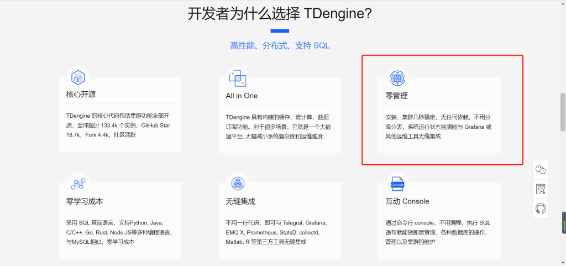Click the description starting TDengine 的核心代码
Viewport: 566px width, 266px height.
click(118, 125)
